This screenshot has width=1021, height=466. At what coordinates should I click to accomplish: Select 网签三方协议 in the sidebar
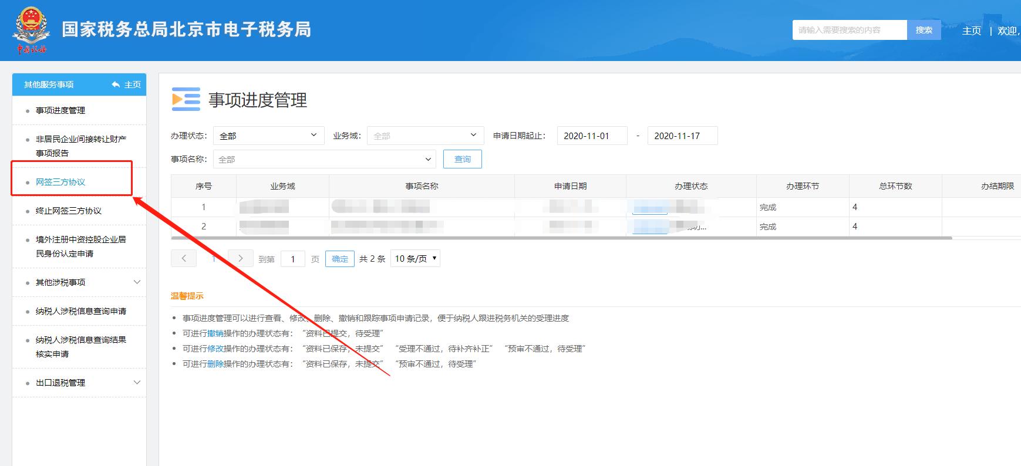pos(60,182)
